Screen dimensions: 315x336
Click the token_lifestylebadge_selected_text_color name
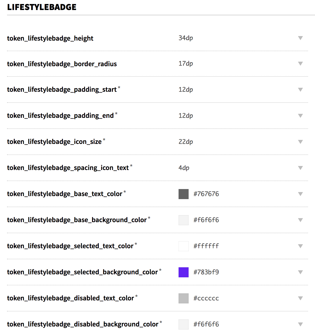70,246
